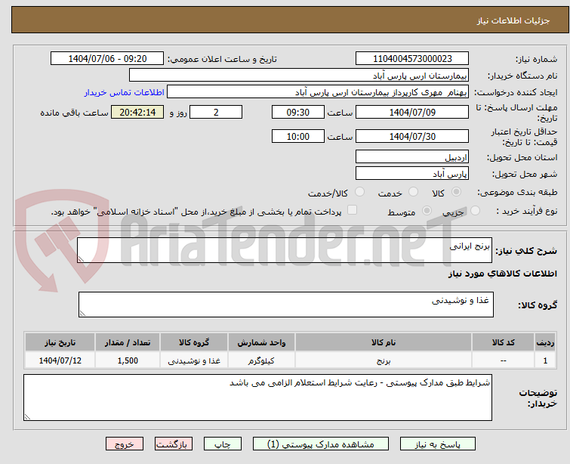Screen dimensions: 570x464
Task: Click the جزئیات اطلاعات نیاز page title
Action: pos(513,20)
